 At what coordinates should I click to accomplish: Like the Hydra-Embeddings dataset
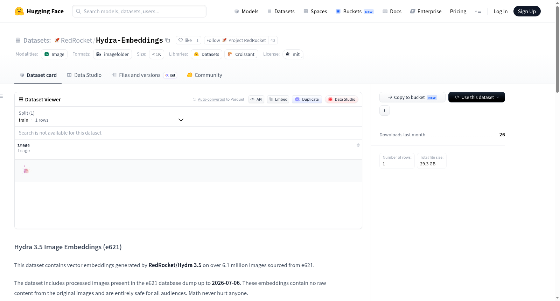tap(185, 40)
